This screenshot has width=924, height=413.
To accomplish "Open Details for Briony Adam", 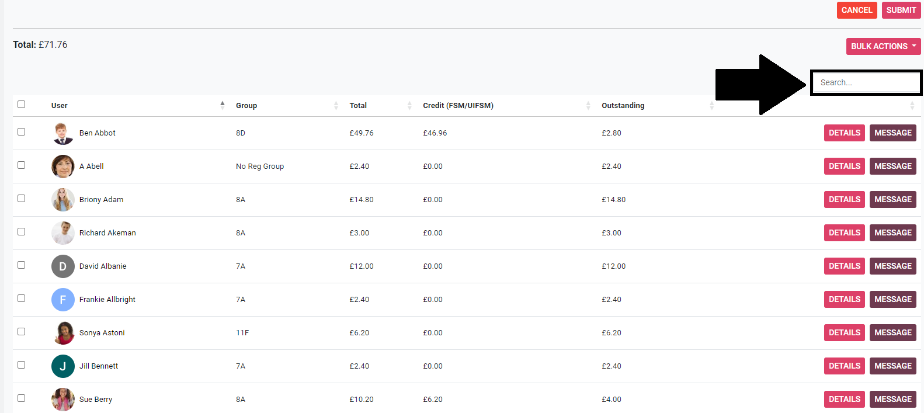I will click(x=844, y=199).
